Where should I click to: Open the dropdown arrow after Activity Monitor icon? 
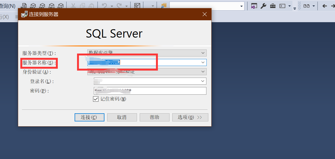point(153,6)
